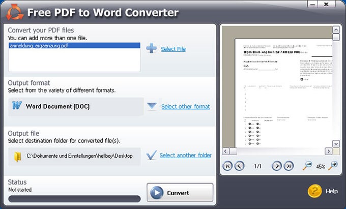This screenshot has height=209, width=346.
Task: Expand format list with blue triangle arrow
Action: [x=152, y=106]
